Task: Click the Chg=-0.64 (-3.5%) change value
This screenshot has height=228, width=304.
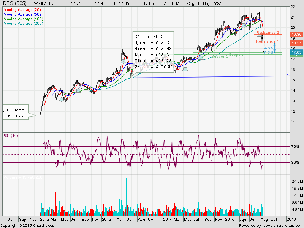Action: click(204, 3)
